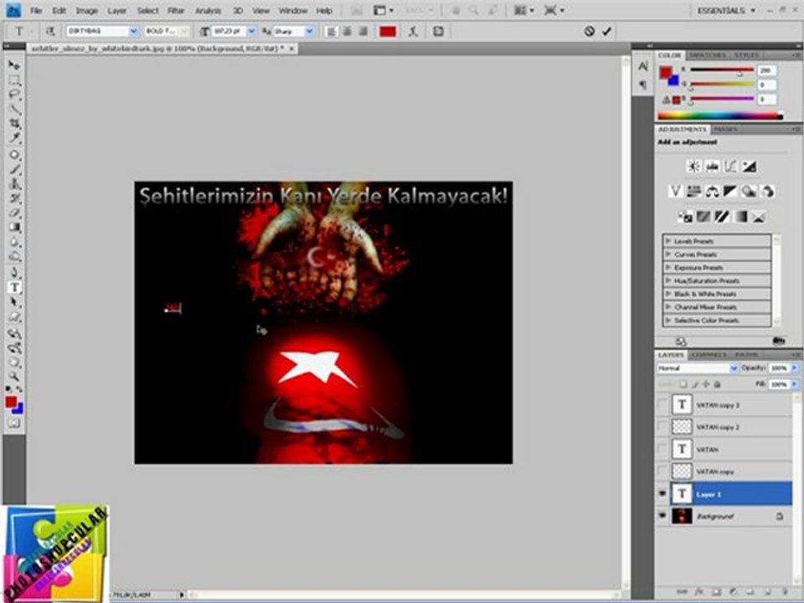
Task: Add a Vibrance adjustment
Action: click(x=675, y=191)
